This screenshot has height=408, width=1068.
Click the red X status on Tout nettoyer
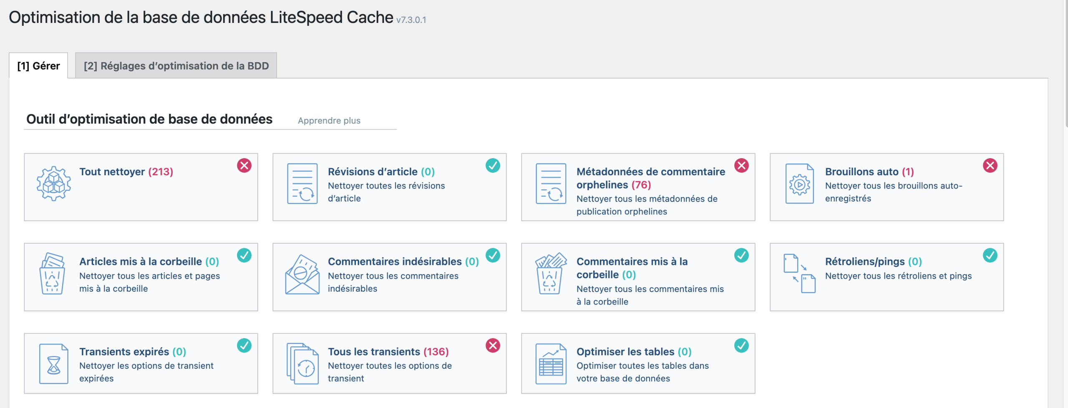[244, 166]
